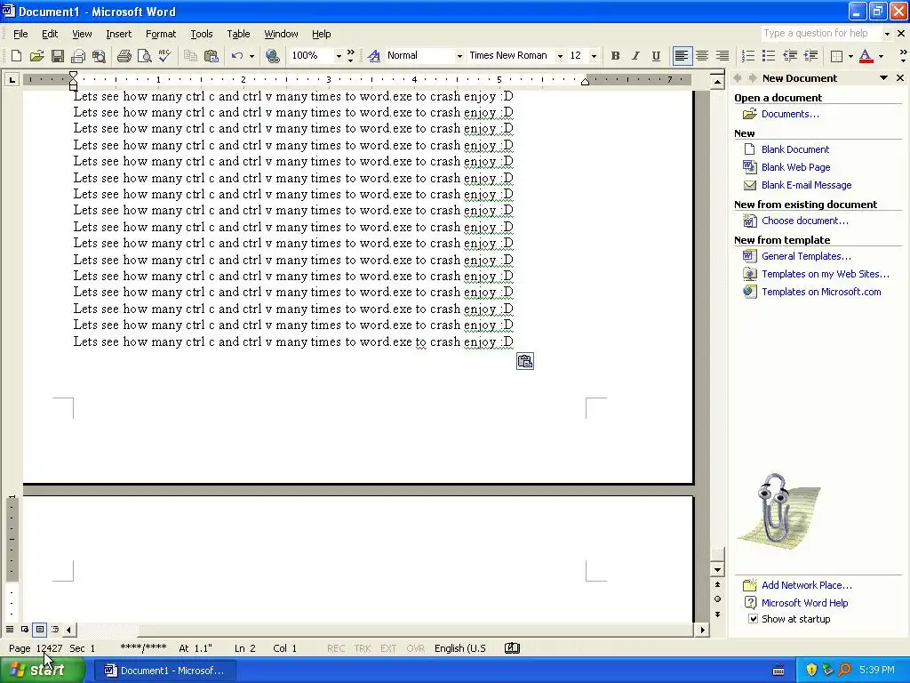Open the Format menu
910x683 pixels.
coord(161,34)
